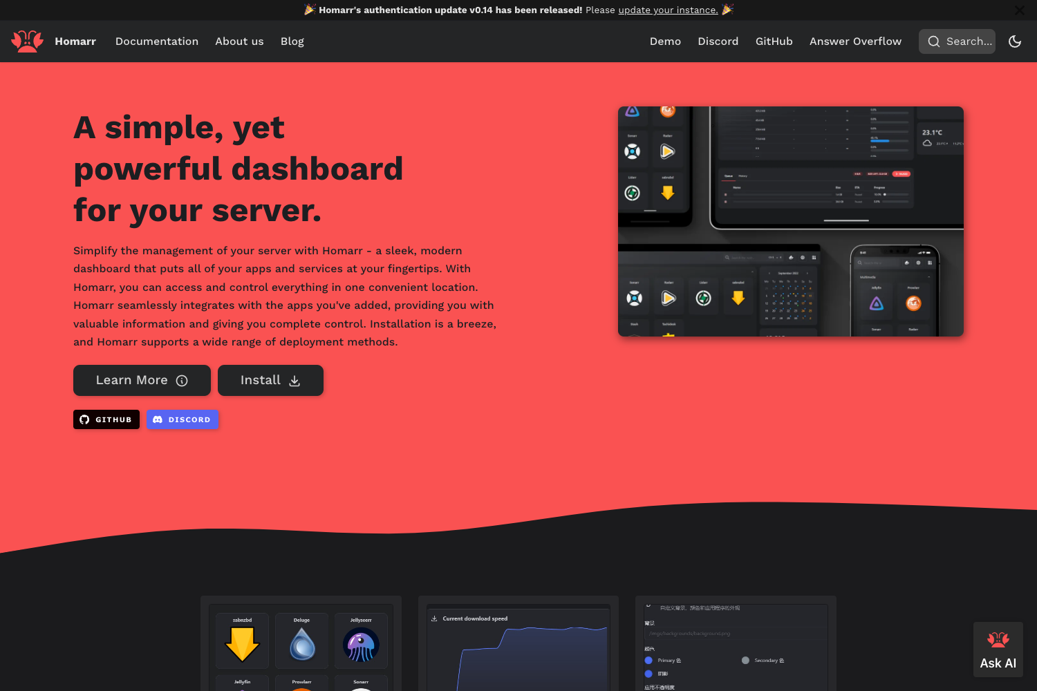Toggle dark mode with the moon icon
The height and width of the screenshot is (691, 1037).
[x=1015, y=41]
